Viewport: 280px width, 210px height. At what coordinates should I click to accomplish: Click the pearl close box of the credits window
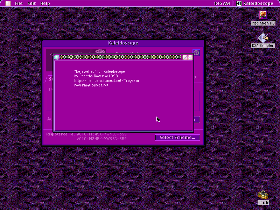tap(57, 57)
